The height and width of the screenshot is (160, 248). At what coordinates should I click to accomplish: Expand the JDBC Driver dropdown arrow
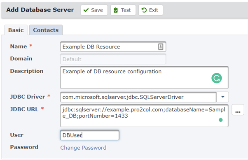point(223,97)
